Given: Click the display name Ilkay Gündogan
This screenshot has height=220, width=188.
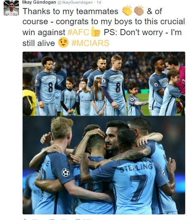Looking at the screenshot, I should pyautogui.click(x=39, y=2).
